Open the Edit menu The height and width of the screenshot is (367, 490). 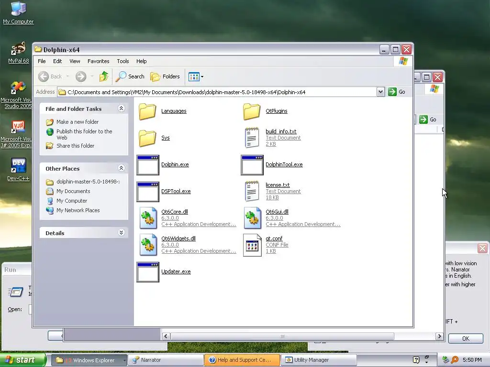click(x=57, y=61)
